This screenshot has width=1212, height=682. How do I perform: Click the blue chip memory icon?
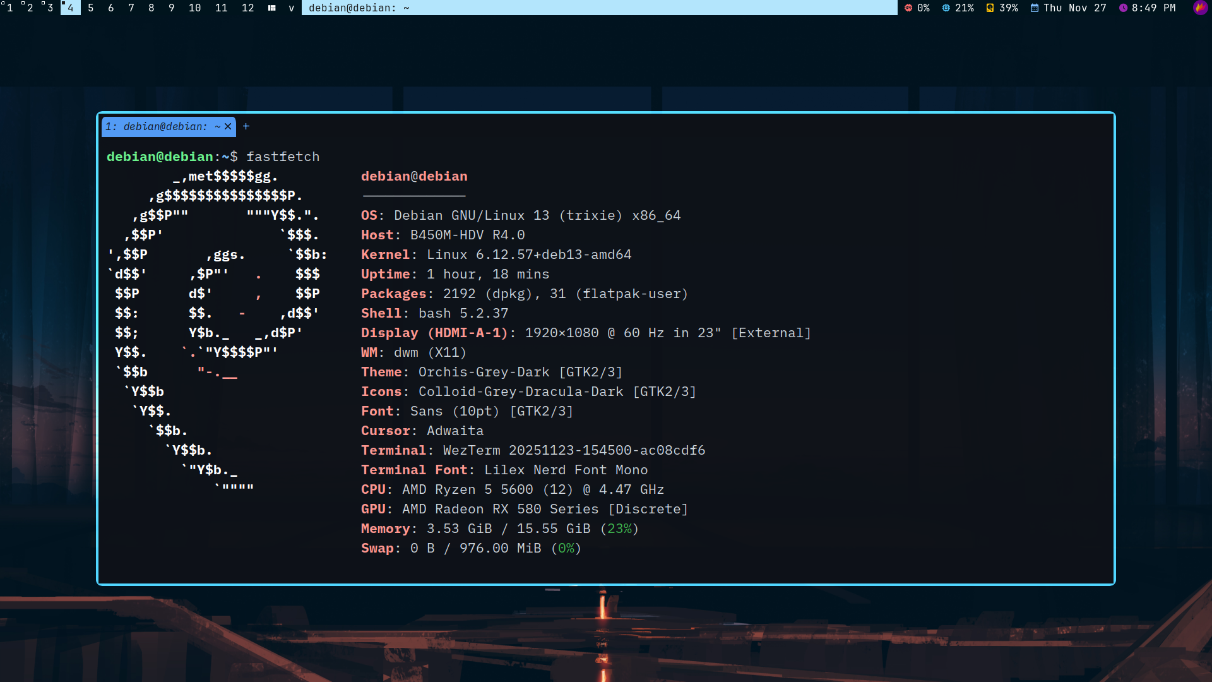[946, 8]
